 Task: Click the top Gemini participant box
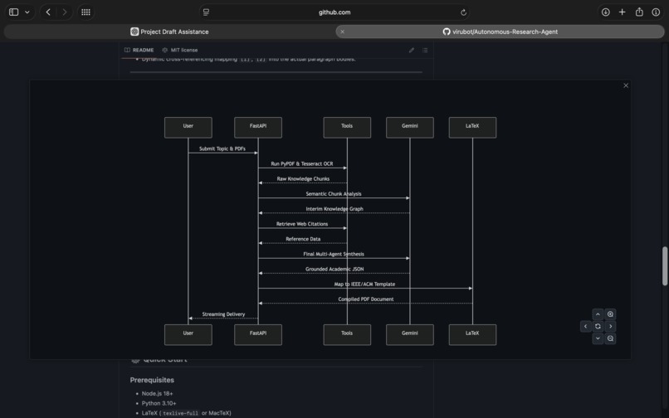pos(409,128)
